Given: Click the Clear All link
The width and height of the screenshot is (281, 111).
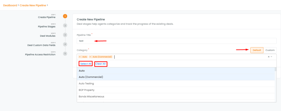Looking at the screenshot, I should (100, 64).
